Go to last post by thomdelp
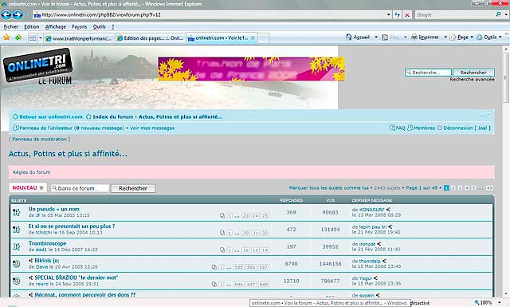Image resolution: width=510 pixels, height=307 pixels. coord(384,261)
